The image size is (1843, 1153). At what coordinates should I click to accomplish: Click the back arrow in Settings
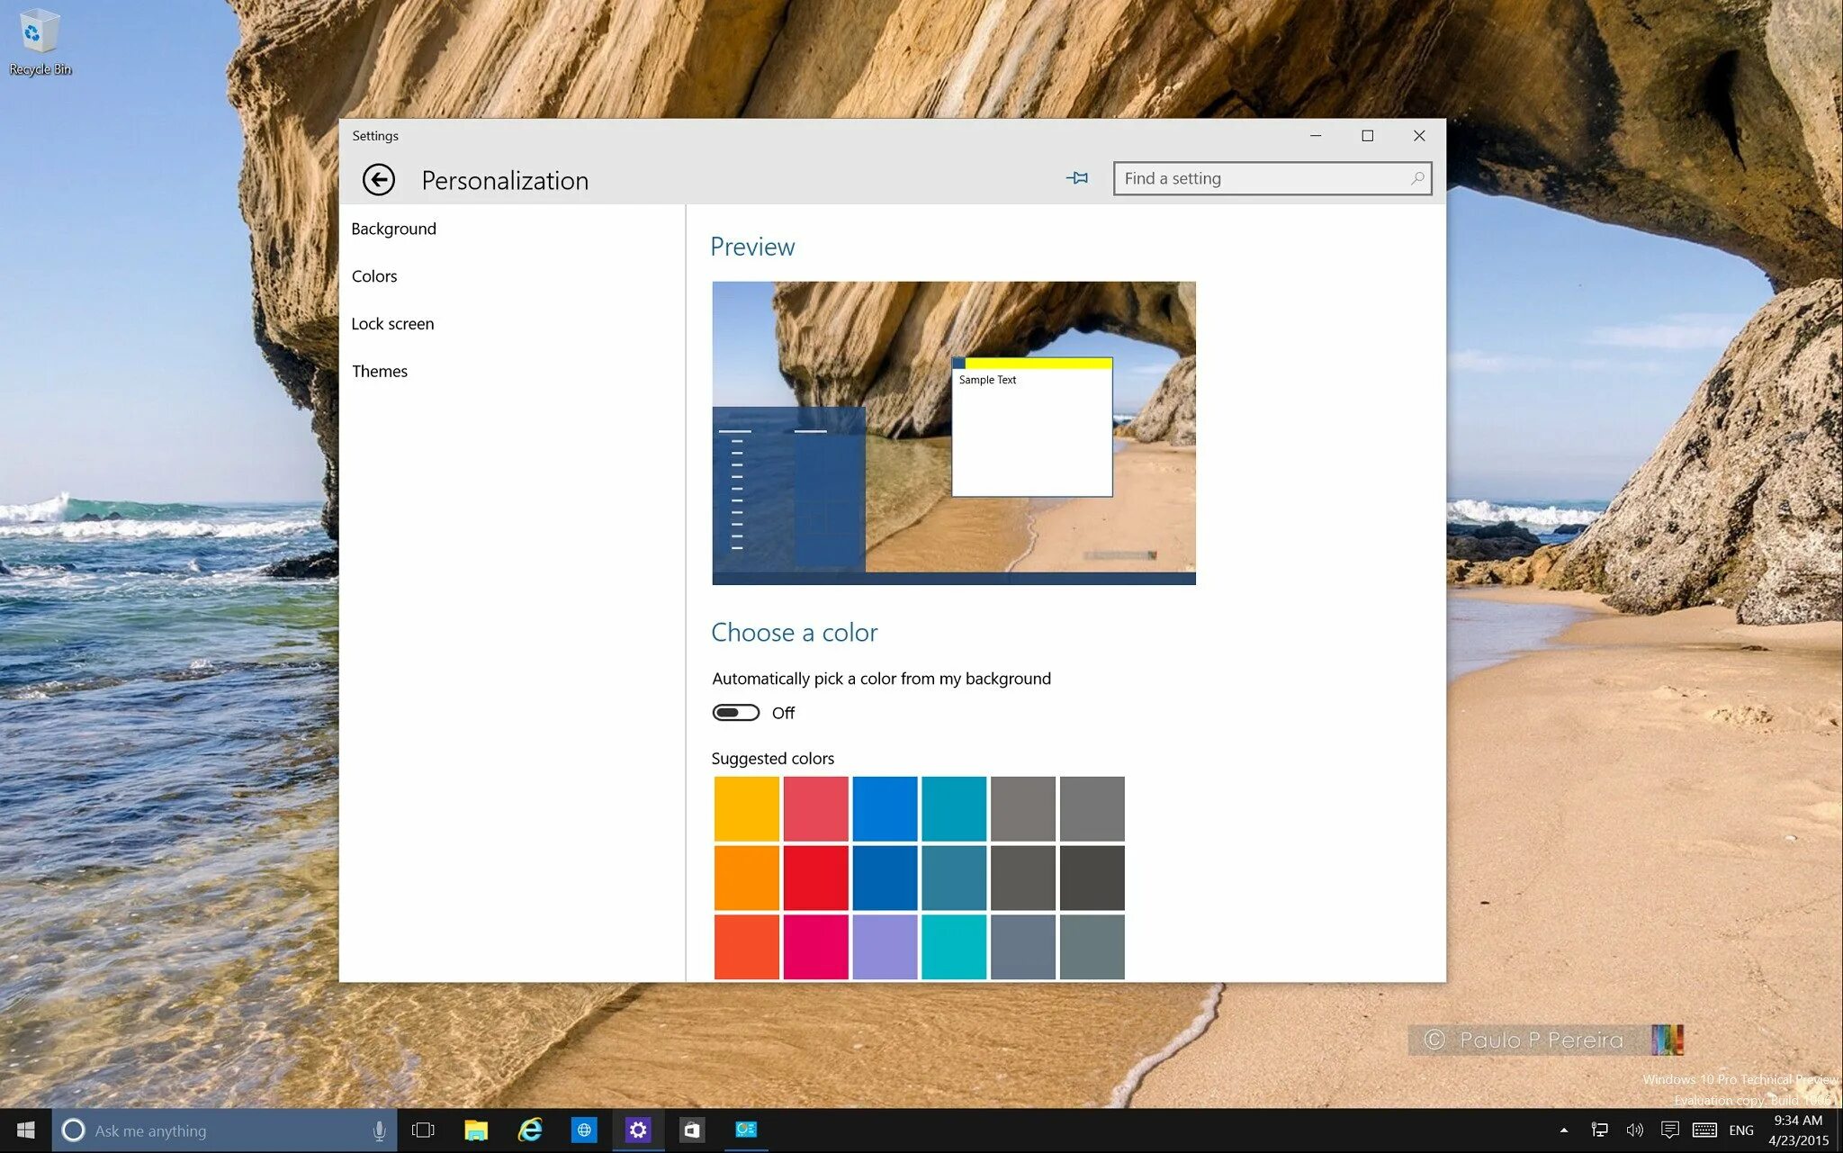pyautogui.click(x=378, y=180)
